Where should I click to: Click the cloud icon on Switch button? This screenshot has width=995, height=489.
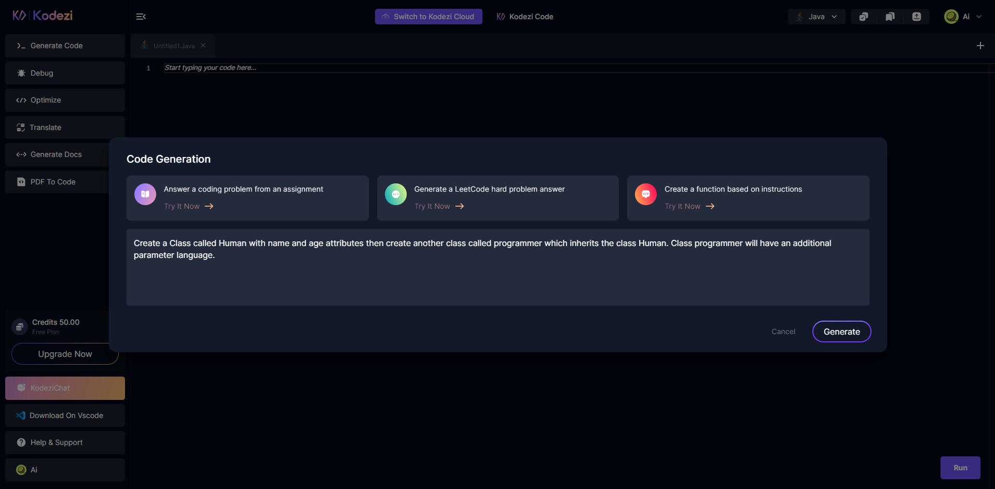[x=385, y=17]
